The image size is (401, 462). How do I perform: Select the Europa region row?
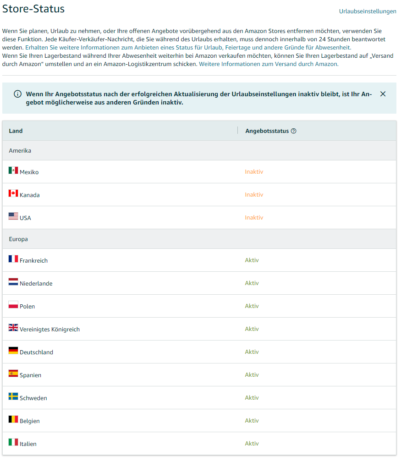[199, 239]
